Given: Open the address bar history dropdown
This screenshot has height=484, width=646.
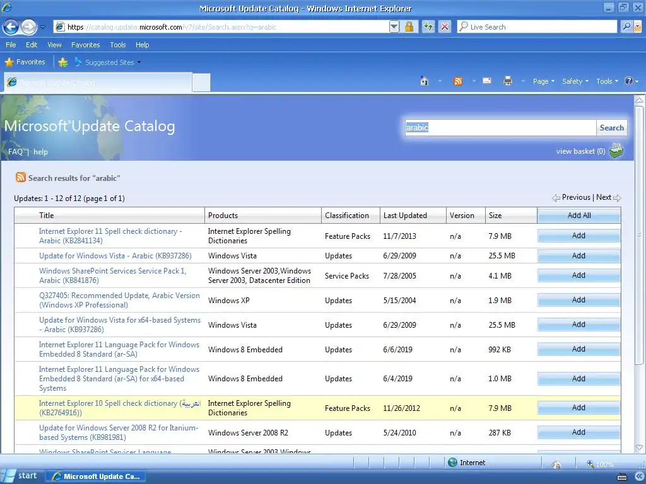Looking at the screenshot, I should point(394,26).
